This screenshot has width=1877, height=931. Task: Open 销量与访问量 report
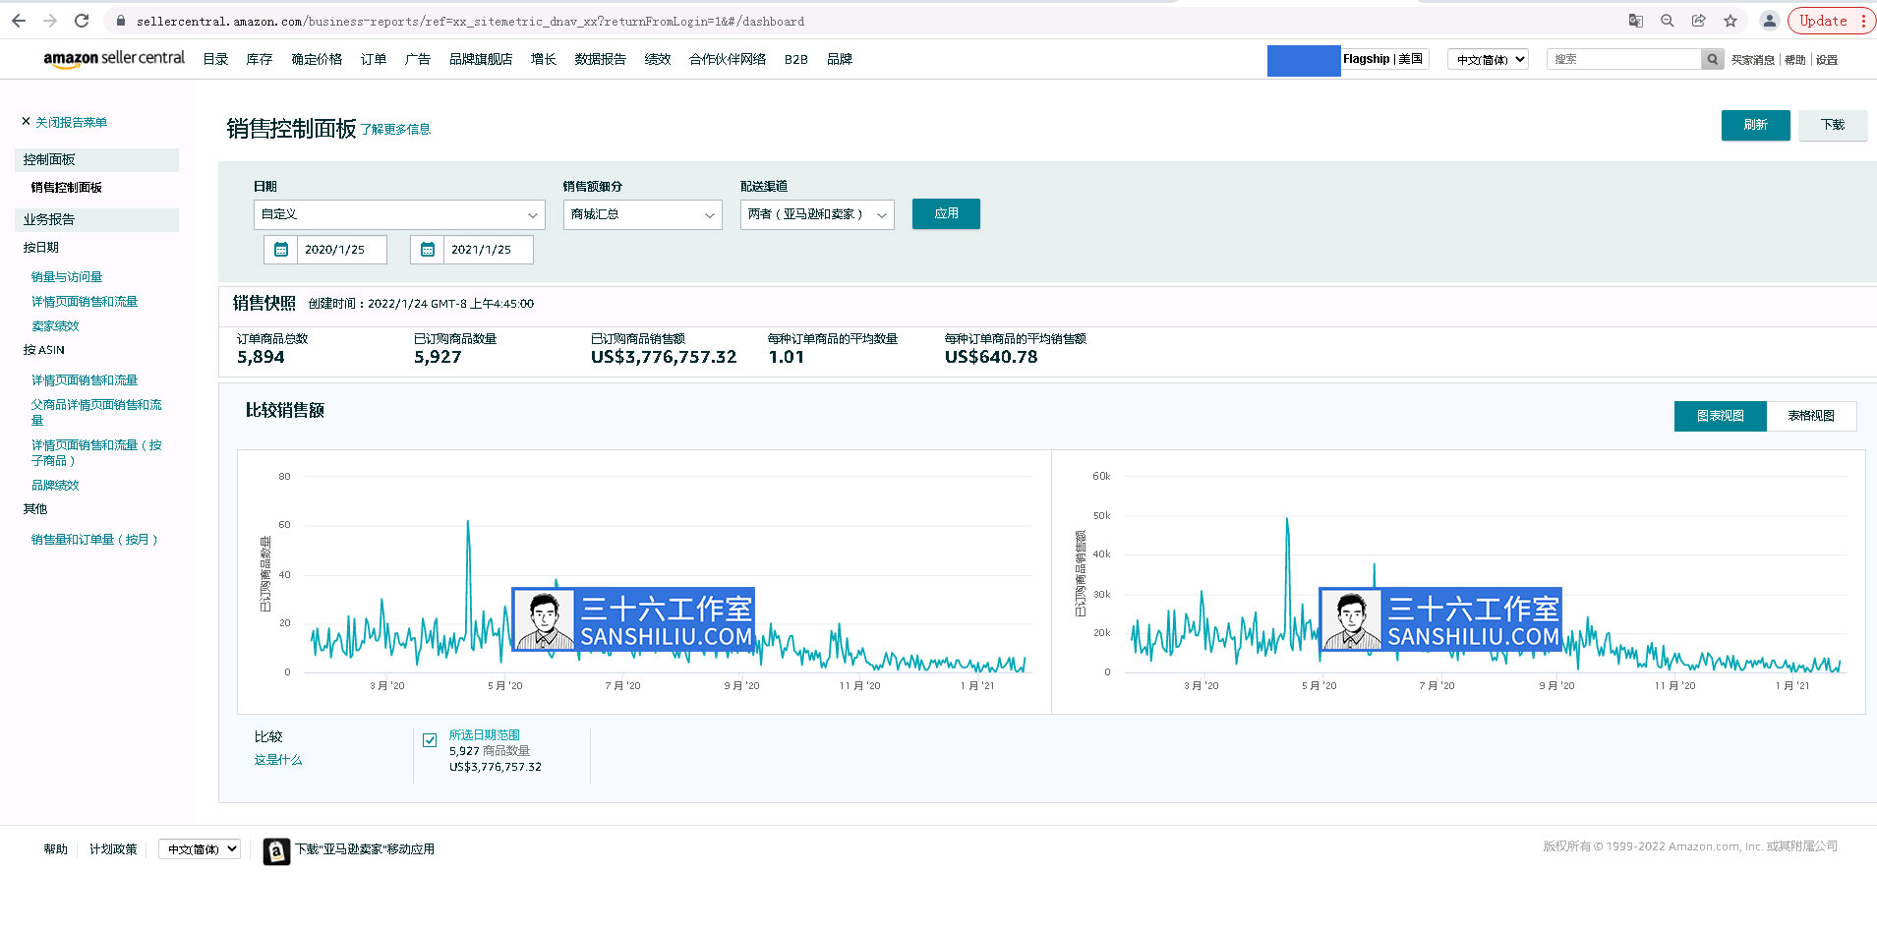[x=67, y=277]
